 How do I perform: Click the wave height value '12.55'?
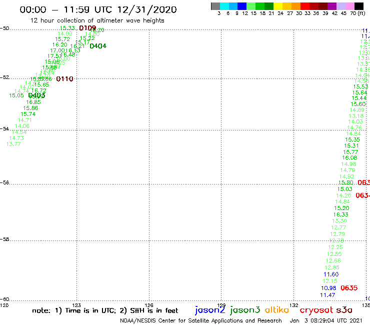[x=334, y=254]
